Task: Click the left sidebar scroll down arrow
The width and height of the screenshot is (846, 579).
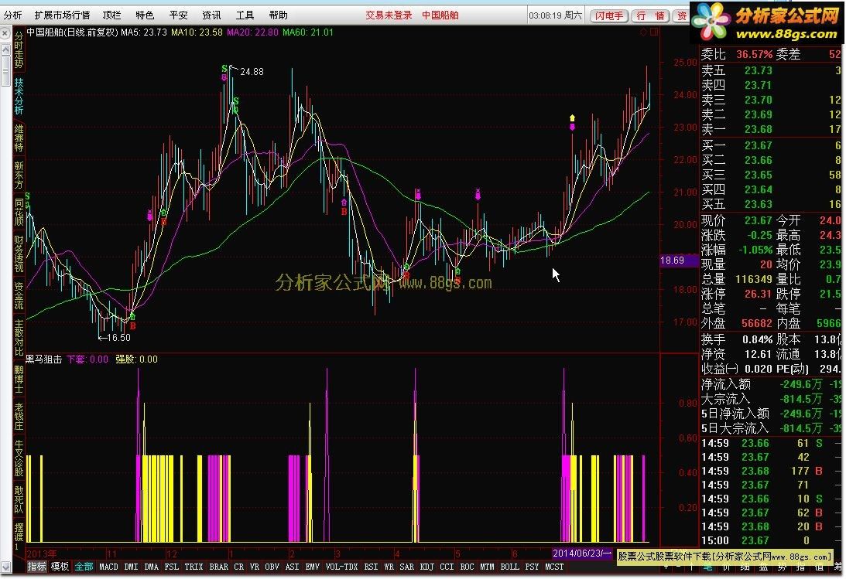Action: (x=6, y=567)
